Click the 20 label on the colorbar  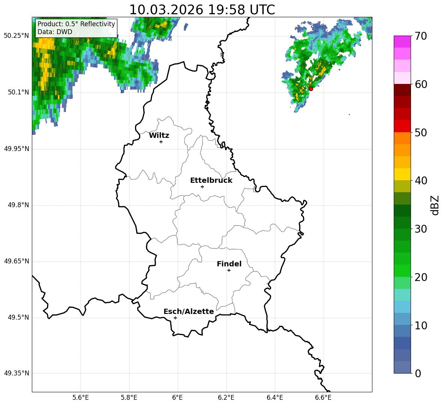(421, 277)
